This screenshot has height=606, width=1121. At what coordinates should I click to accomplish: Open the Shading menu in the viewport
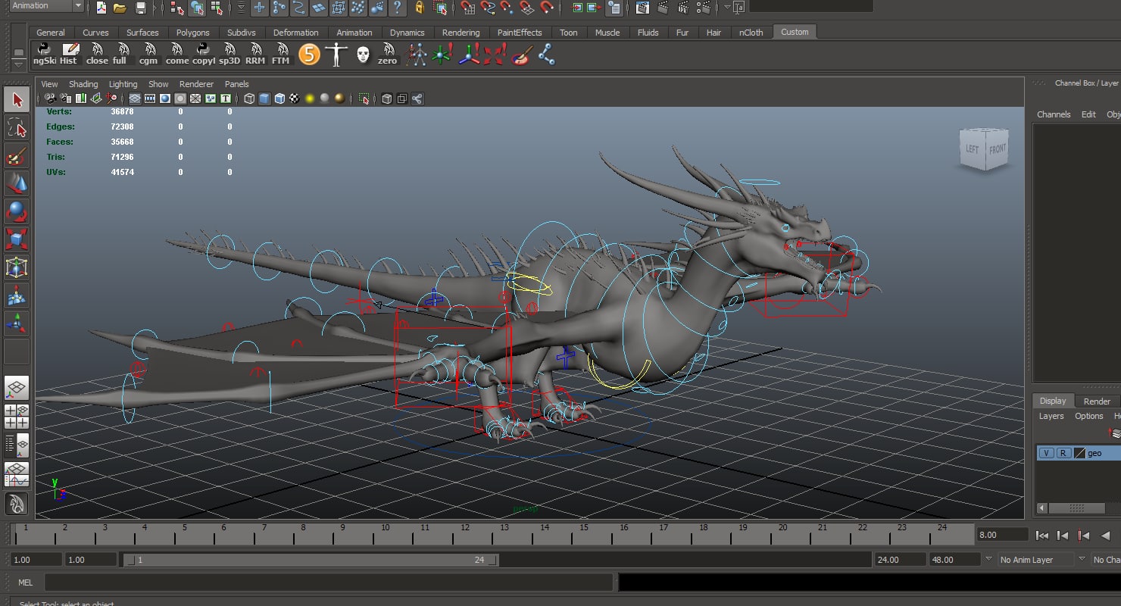pyautogui.click(x=83, y=84)
